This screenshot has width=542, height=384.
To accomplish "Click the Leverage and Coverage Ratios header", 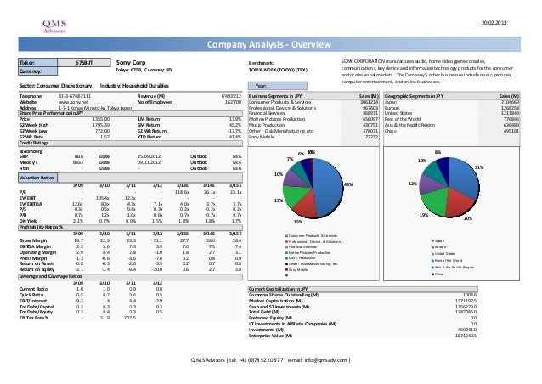I will (131, 276).
